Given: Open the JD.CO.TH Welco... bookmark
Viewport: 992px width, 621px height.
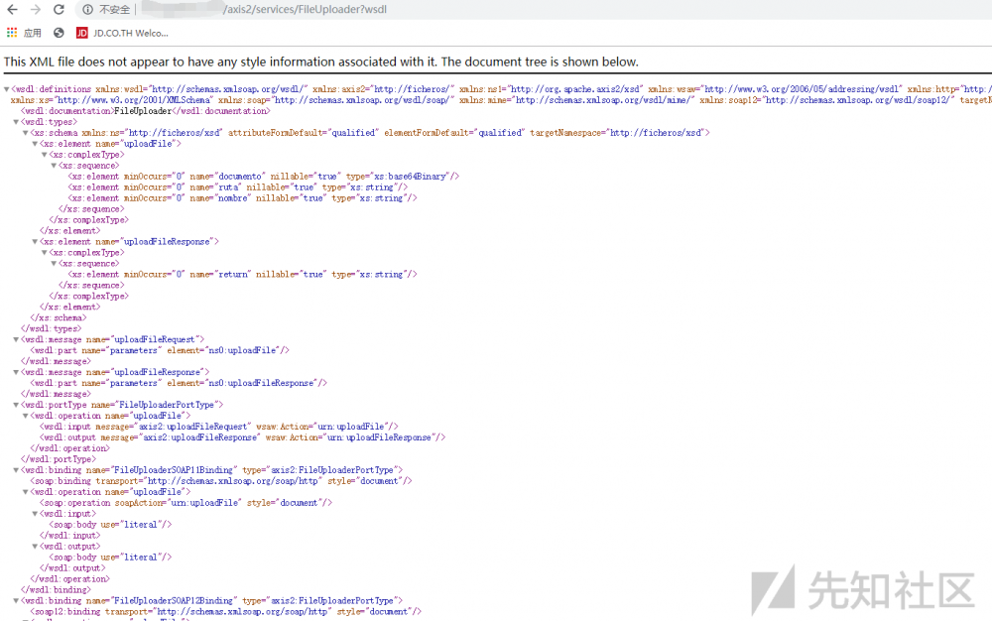Looking at the screenshot, I should click(x=122, y=33).
